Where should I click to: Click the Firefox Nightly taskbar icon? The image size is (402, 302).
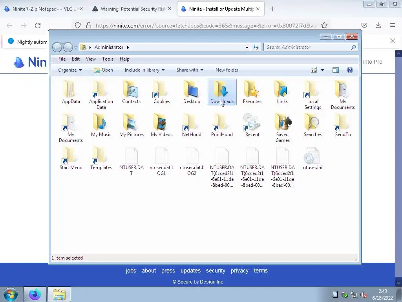(35, 294)
